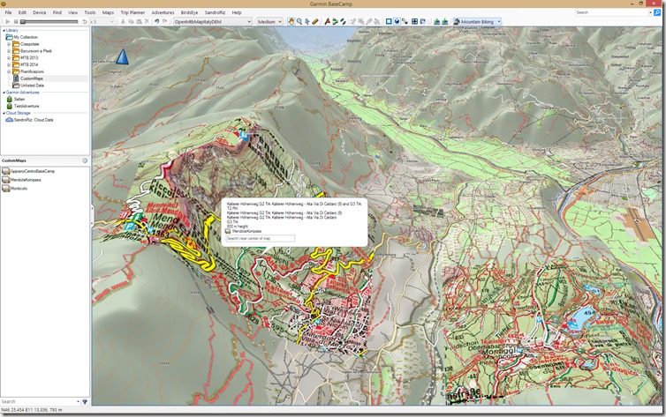Click the blue 3D compass arrow

point(122,56)
